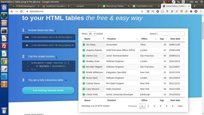Viewport: 204px width, 115px height.
Task: Launch FileZilla from dock
Action: 4,46
